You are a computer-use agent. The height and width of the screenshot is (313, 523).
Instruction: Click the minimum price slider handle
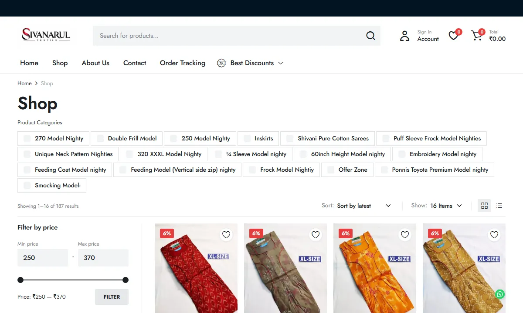20,280
